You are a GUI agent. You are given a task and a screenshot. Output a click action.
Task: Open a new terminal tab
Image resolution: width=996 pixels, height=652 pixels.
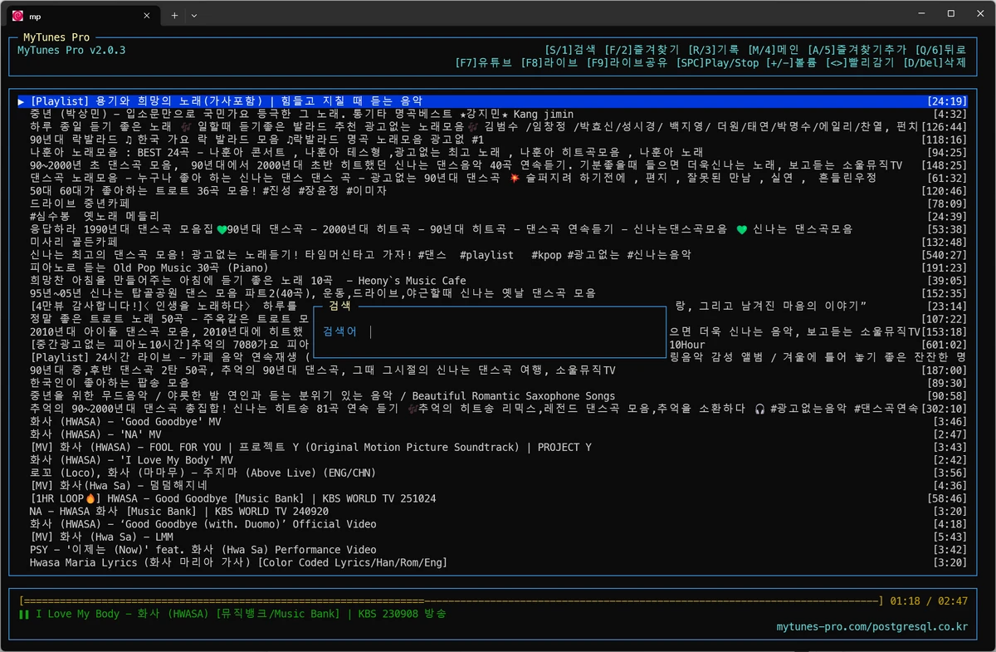(x=174, y=15)
